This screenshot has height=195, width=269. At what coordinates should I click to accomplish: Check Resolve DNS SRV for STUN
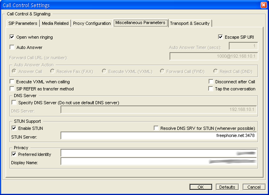click(156, 128)
